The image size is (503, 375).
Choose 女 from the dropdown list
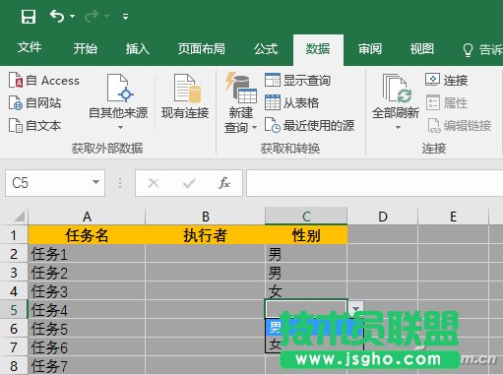click(314, 344)
